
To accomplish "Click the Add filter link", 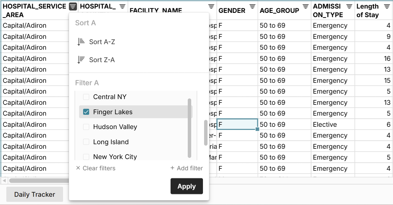I will click(x=187, y=168).
